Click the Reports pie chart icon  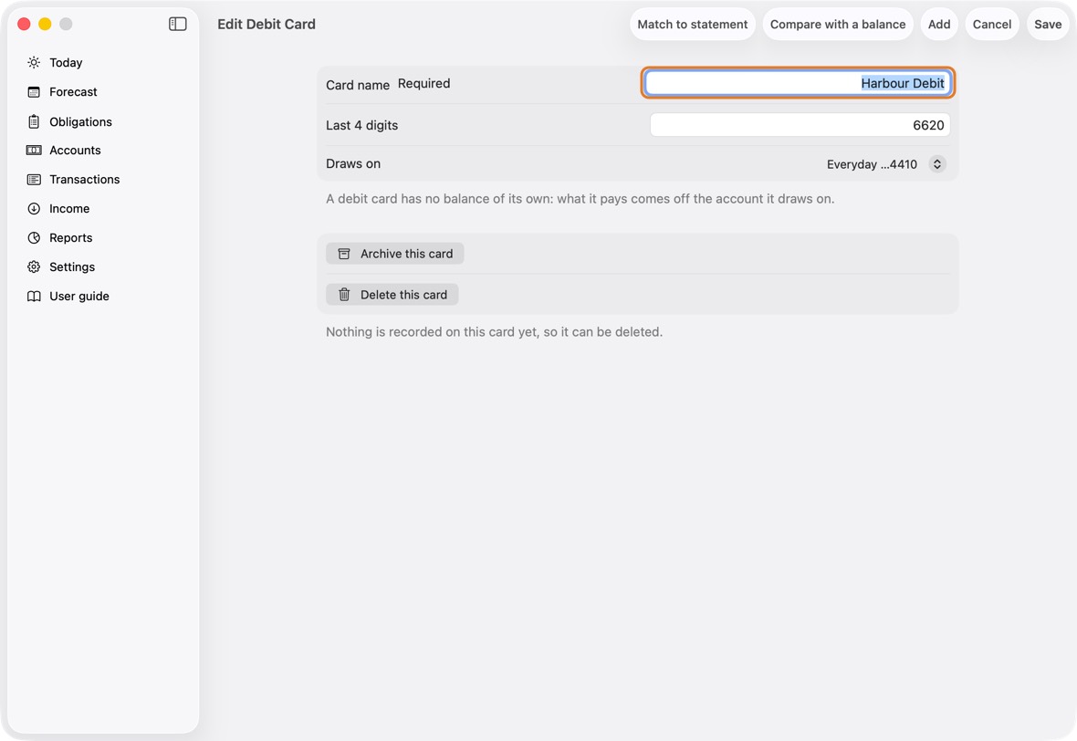tap(34, 237)
